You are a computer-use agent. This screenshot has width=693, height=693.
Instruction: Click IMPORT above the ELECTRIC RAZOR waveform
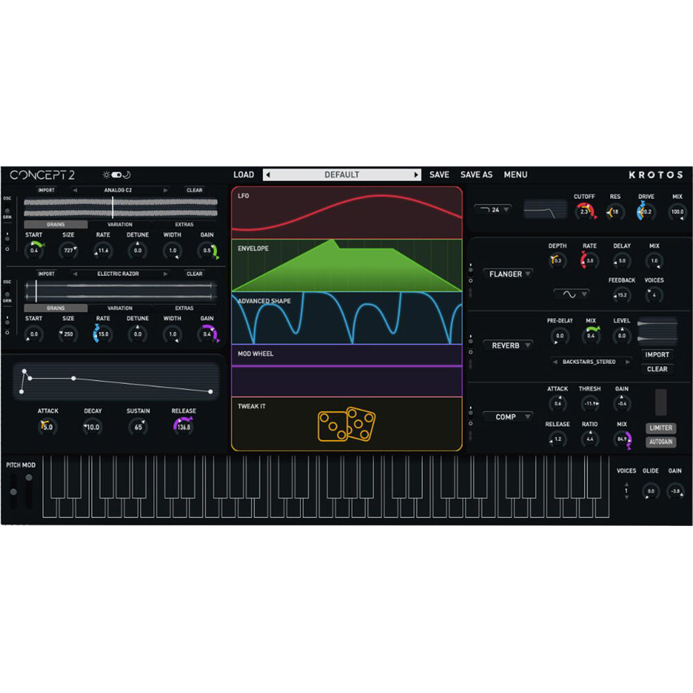point(46,274)
